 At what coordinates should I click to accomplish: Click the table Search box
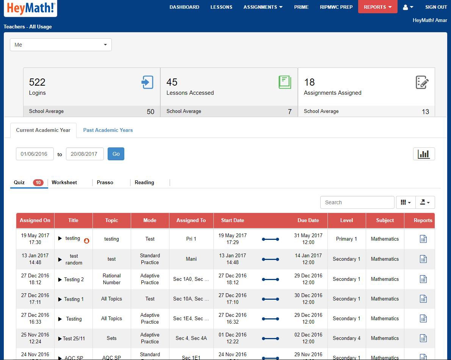[x=357, y=202]
